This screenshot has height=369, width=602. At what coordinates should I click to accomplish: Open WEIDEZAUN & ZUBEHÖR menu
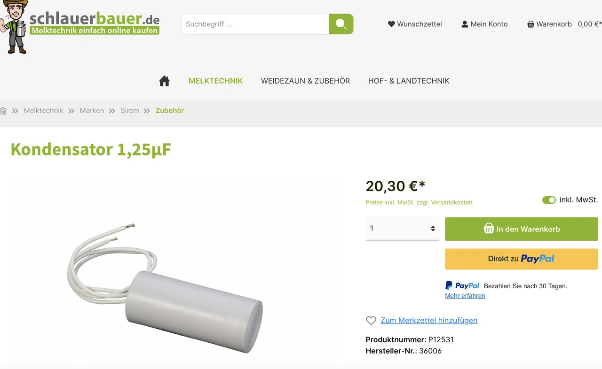pos(305,81)
